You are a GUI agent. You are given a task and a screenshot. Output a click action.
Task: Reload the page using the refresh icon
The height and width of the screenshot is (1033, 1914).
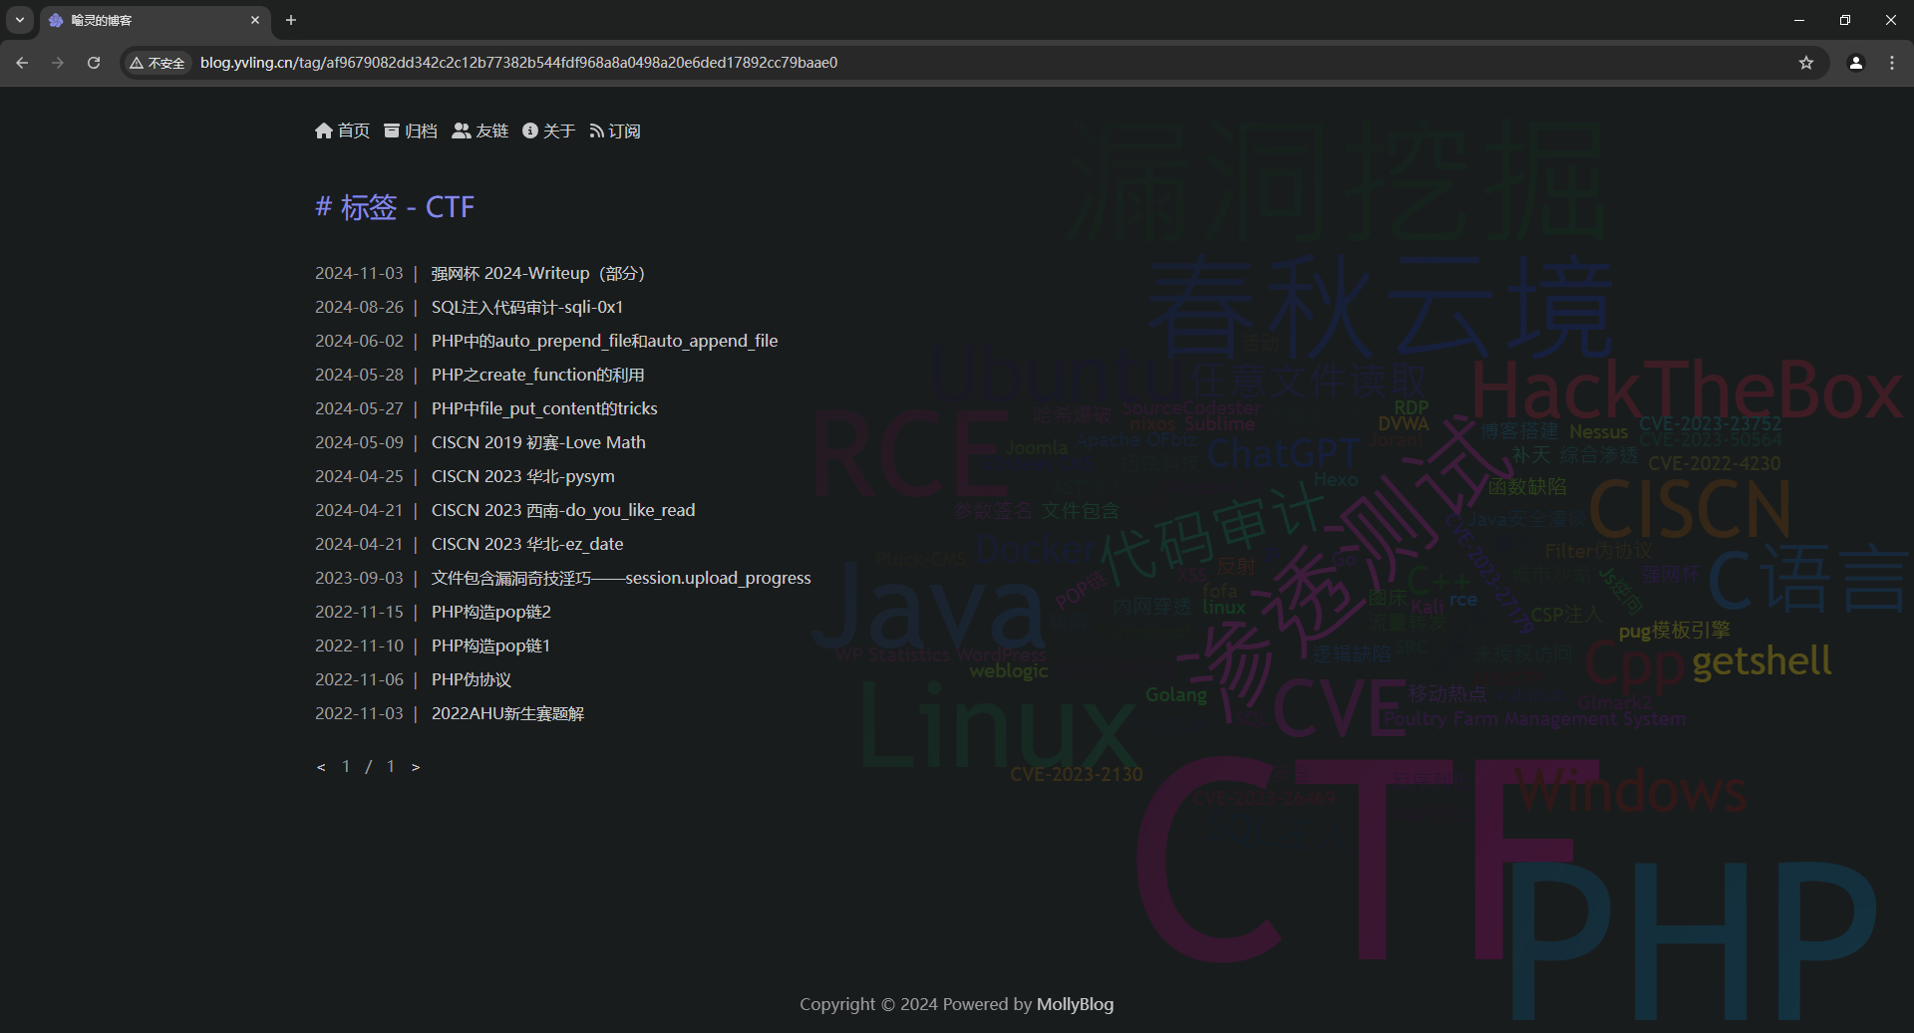coord(94,63)
